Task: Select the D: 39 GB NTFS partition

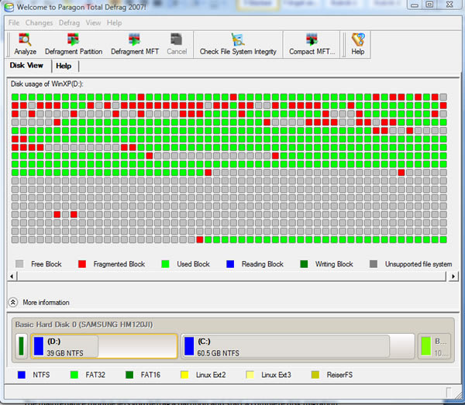Action: 105,346
